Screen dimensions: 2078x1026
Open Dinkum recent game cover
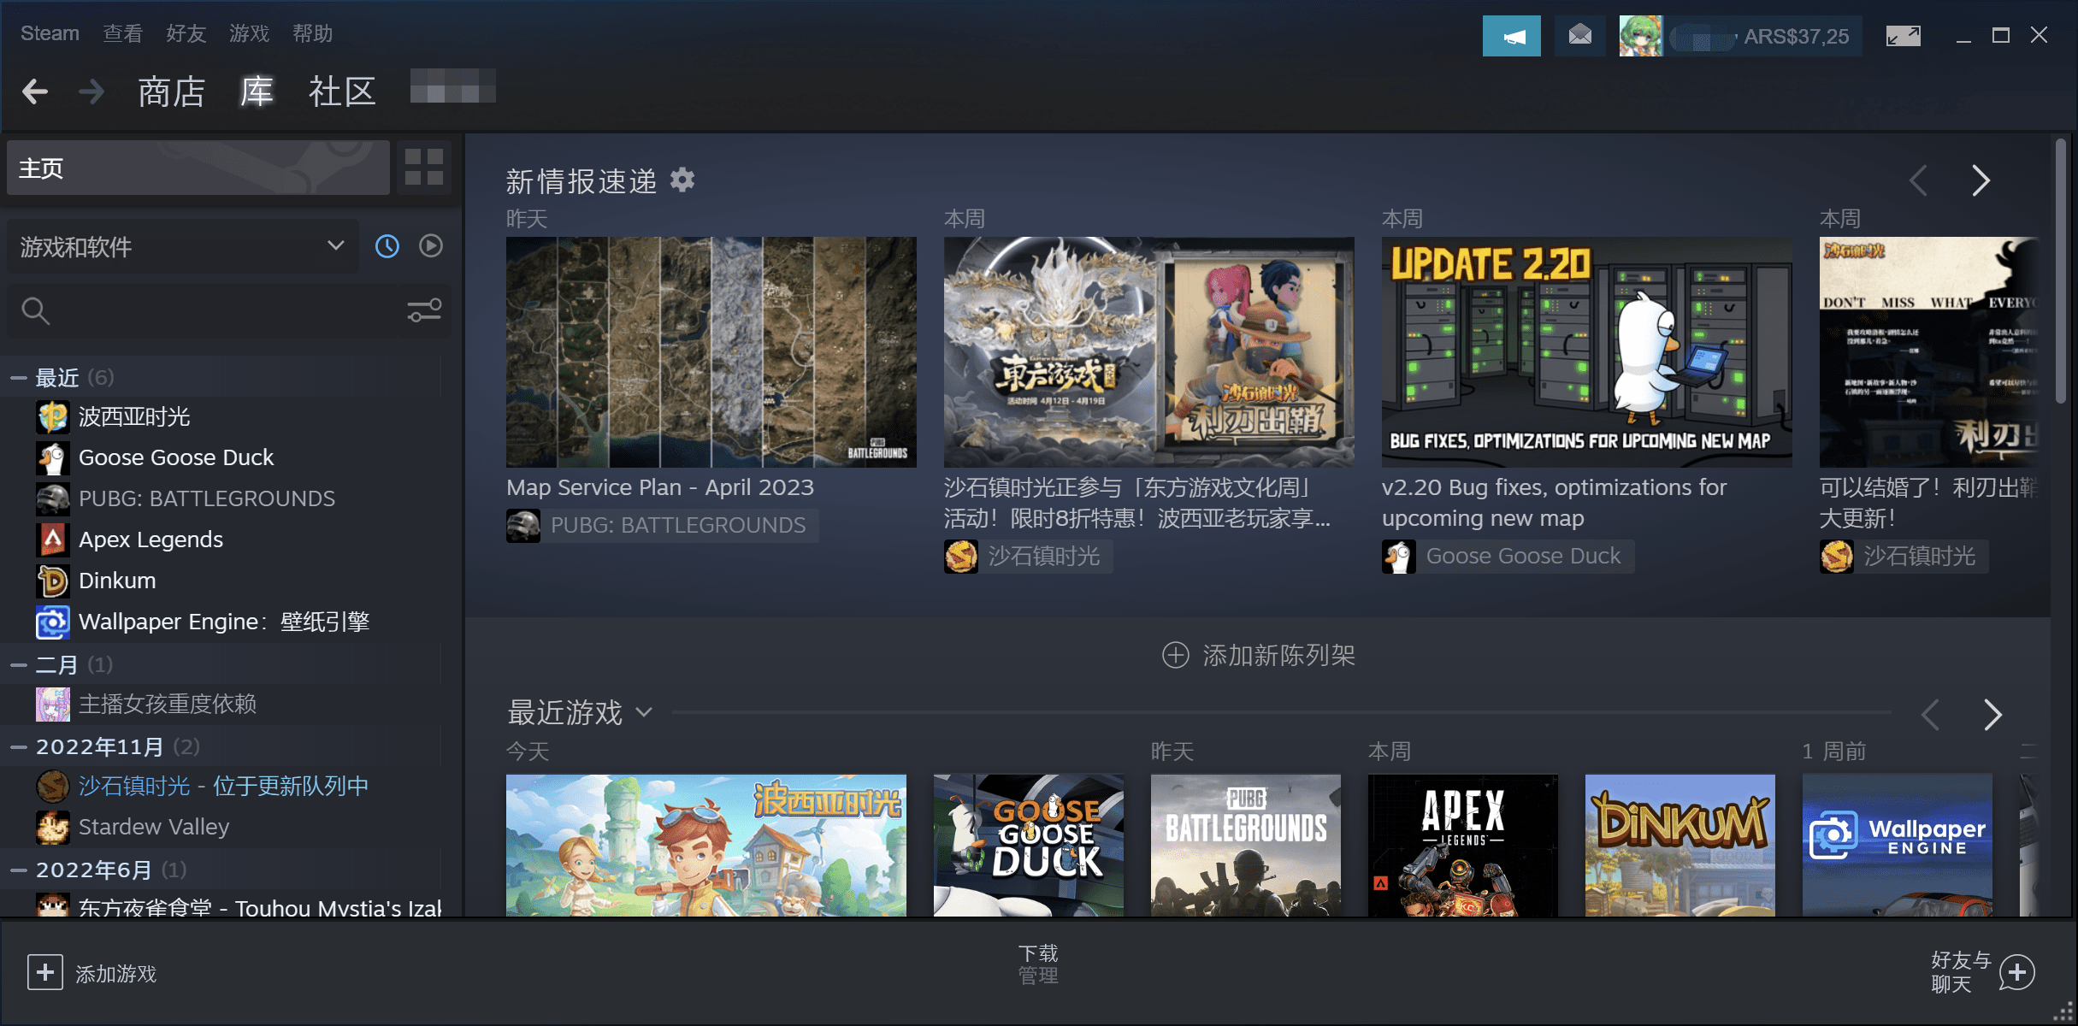(x=1680, y=846)
